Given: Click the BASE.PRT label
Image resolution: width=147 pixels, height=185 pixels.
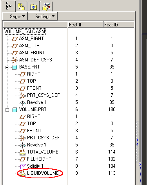Looking at the screenshot, I should click(29, 67).
